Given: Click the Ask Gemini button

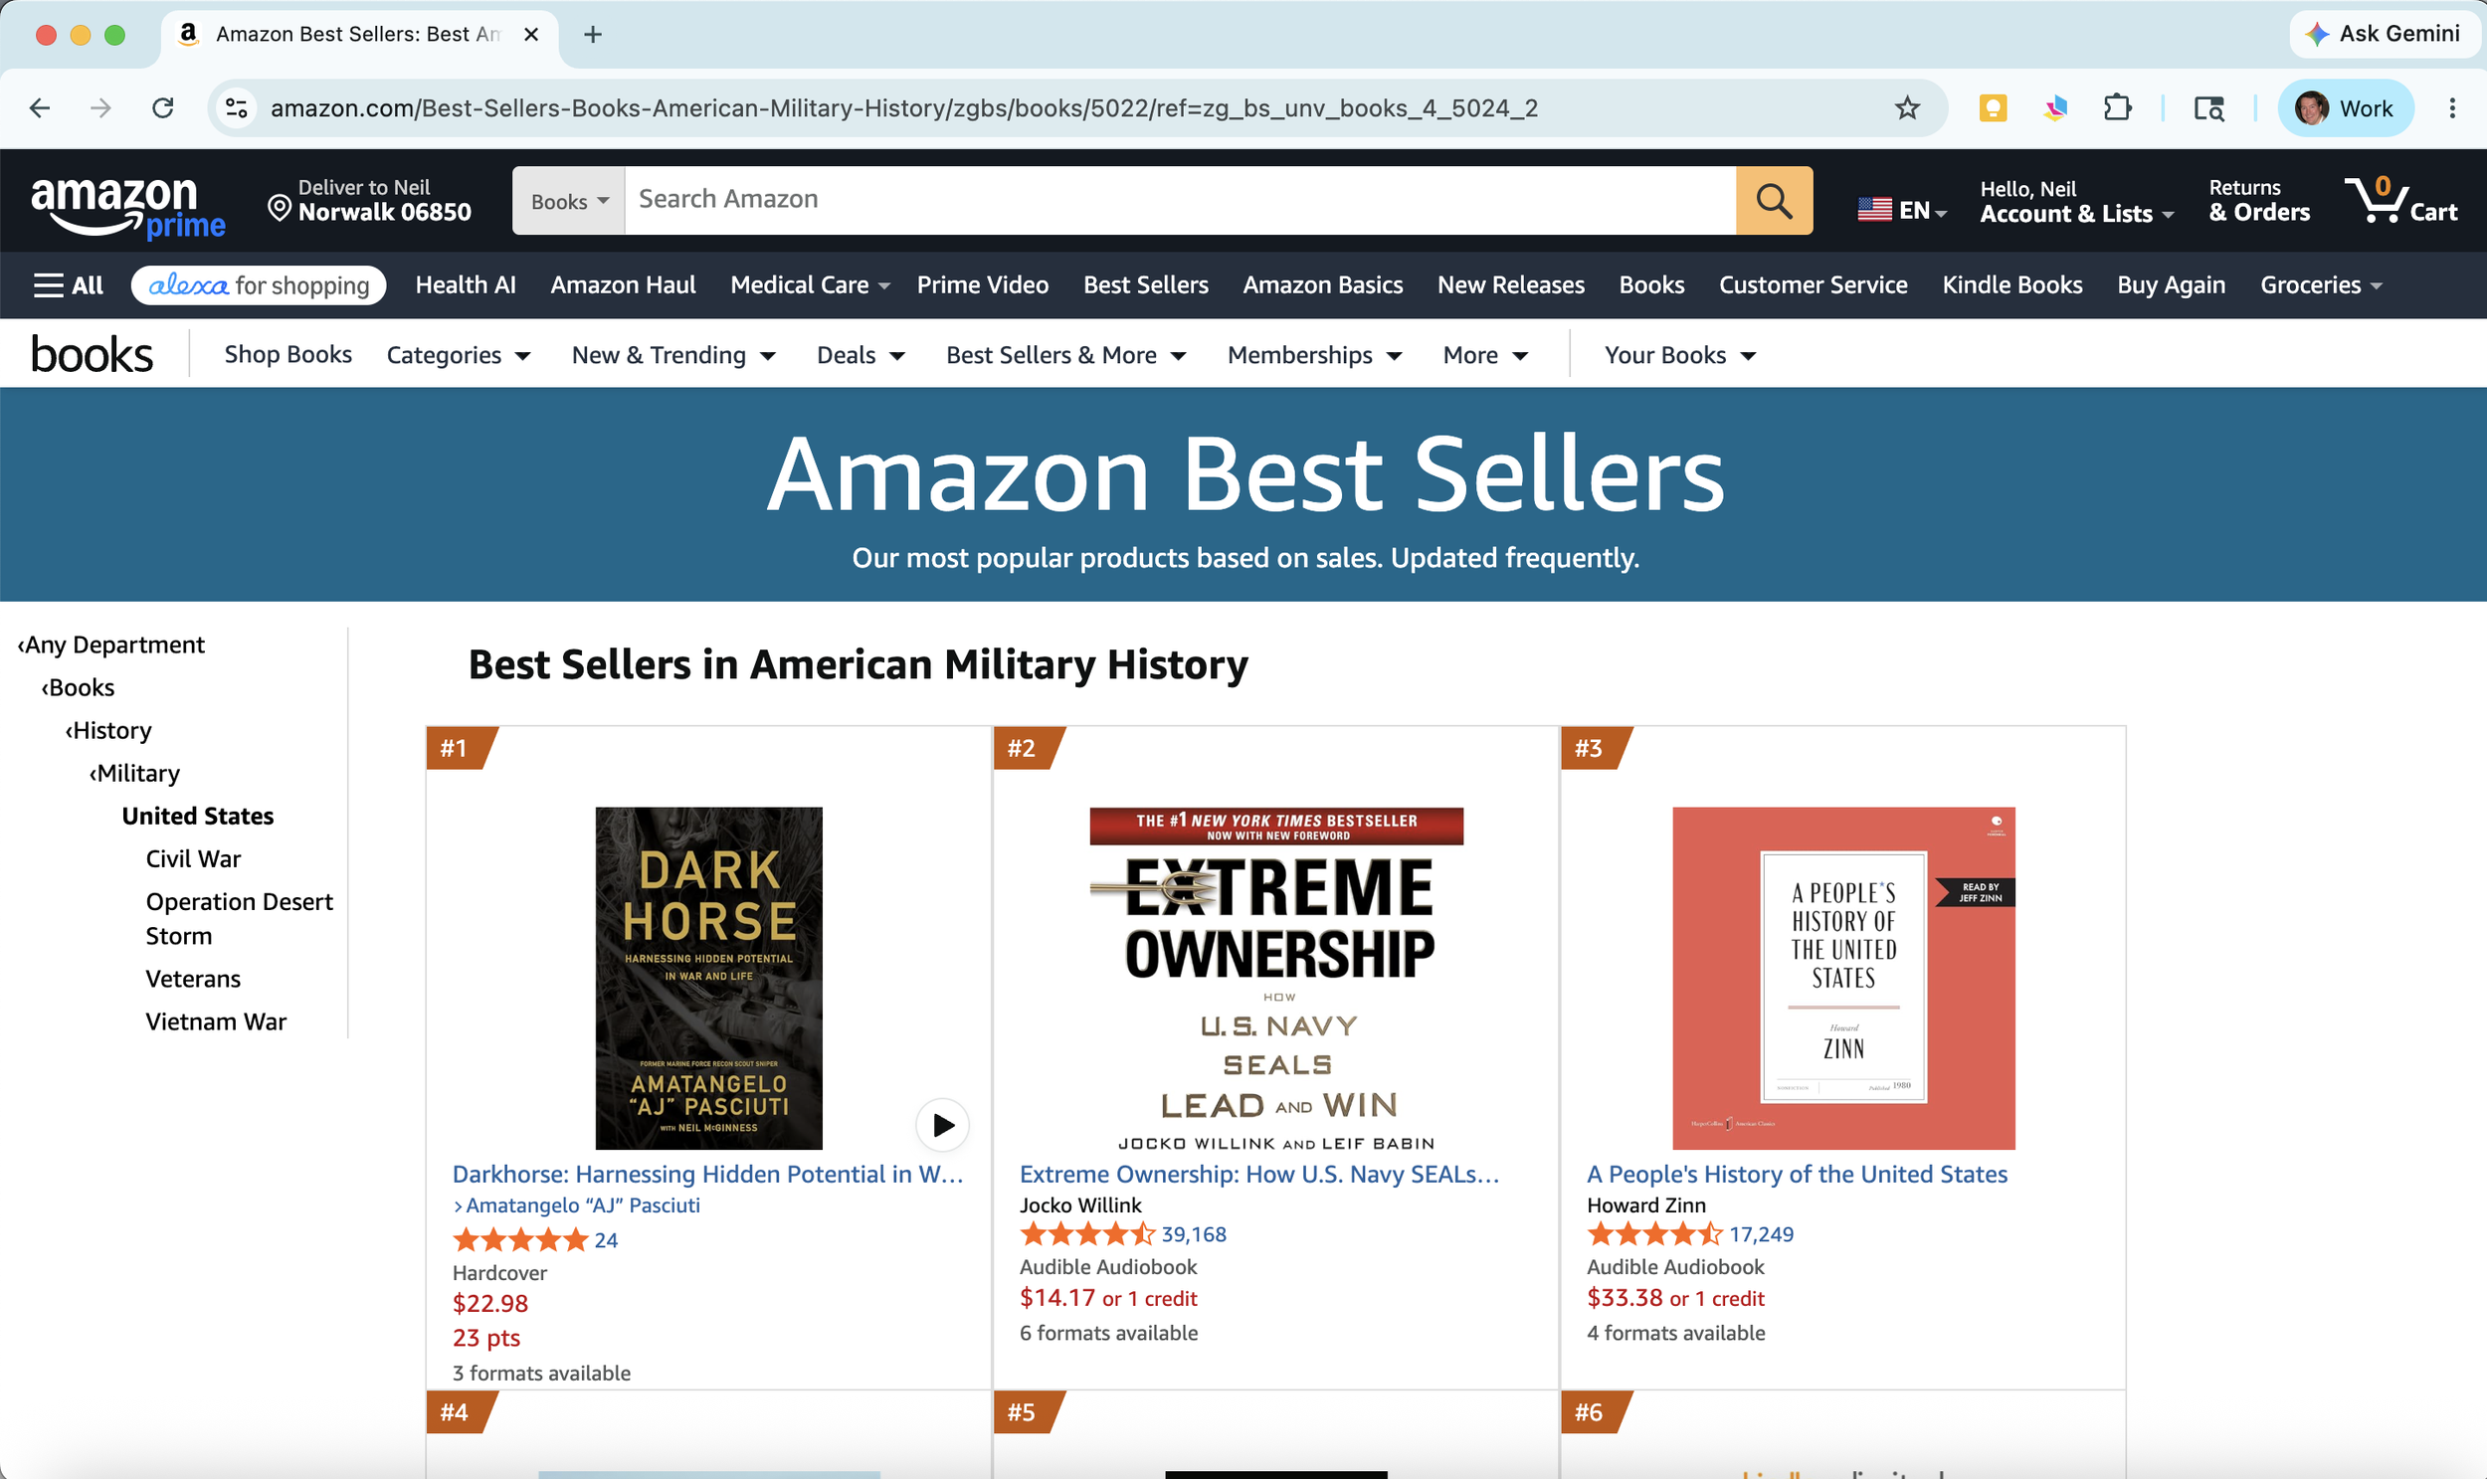Looking at the screenshot, I should coord(2384,34).
